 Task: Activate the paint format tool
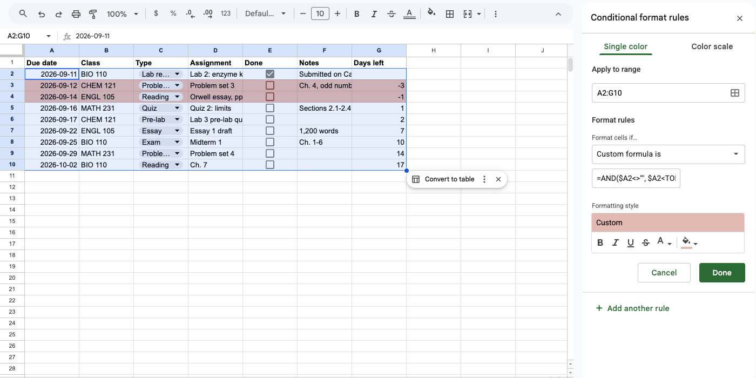point(93,13)
